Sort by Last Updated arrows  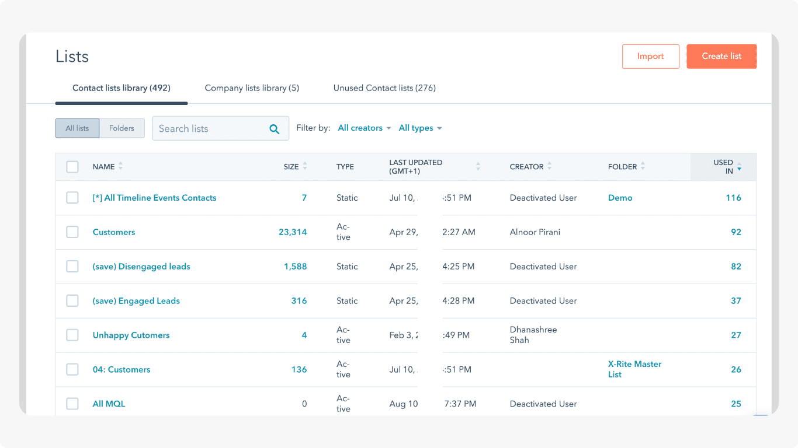[478, 166]
